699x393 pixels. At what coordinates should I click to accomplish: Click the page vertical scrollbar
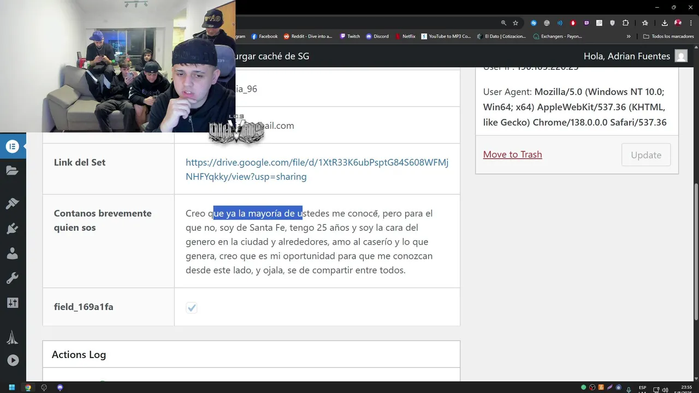click(696, 251)
